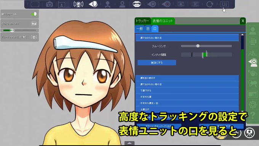
Task: Click the film strip record icon in top toolbar
Action: pyautogui.click(x=181, y=4)
